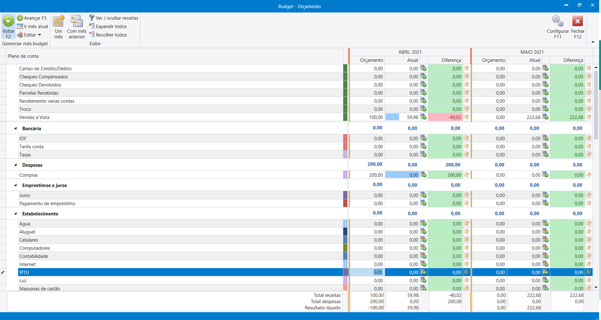Select the Com mês anterior view icon
The height and width of the screenshot is (320, 601).
76,21
